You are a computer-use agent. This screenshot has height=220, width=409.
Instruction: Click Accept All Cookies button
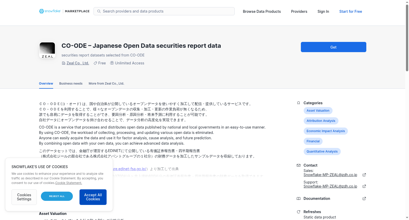point(93,197)
